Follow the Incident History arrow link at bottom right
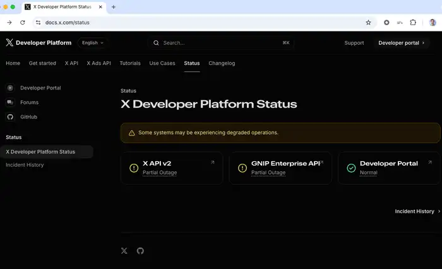Image resolution: width=442 pixels, height=269 pixels. 417,211
